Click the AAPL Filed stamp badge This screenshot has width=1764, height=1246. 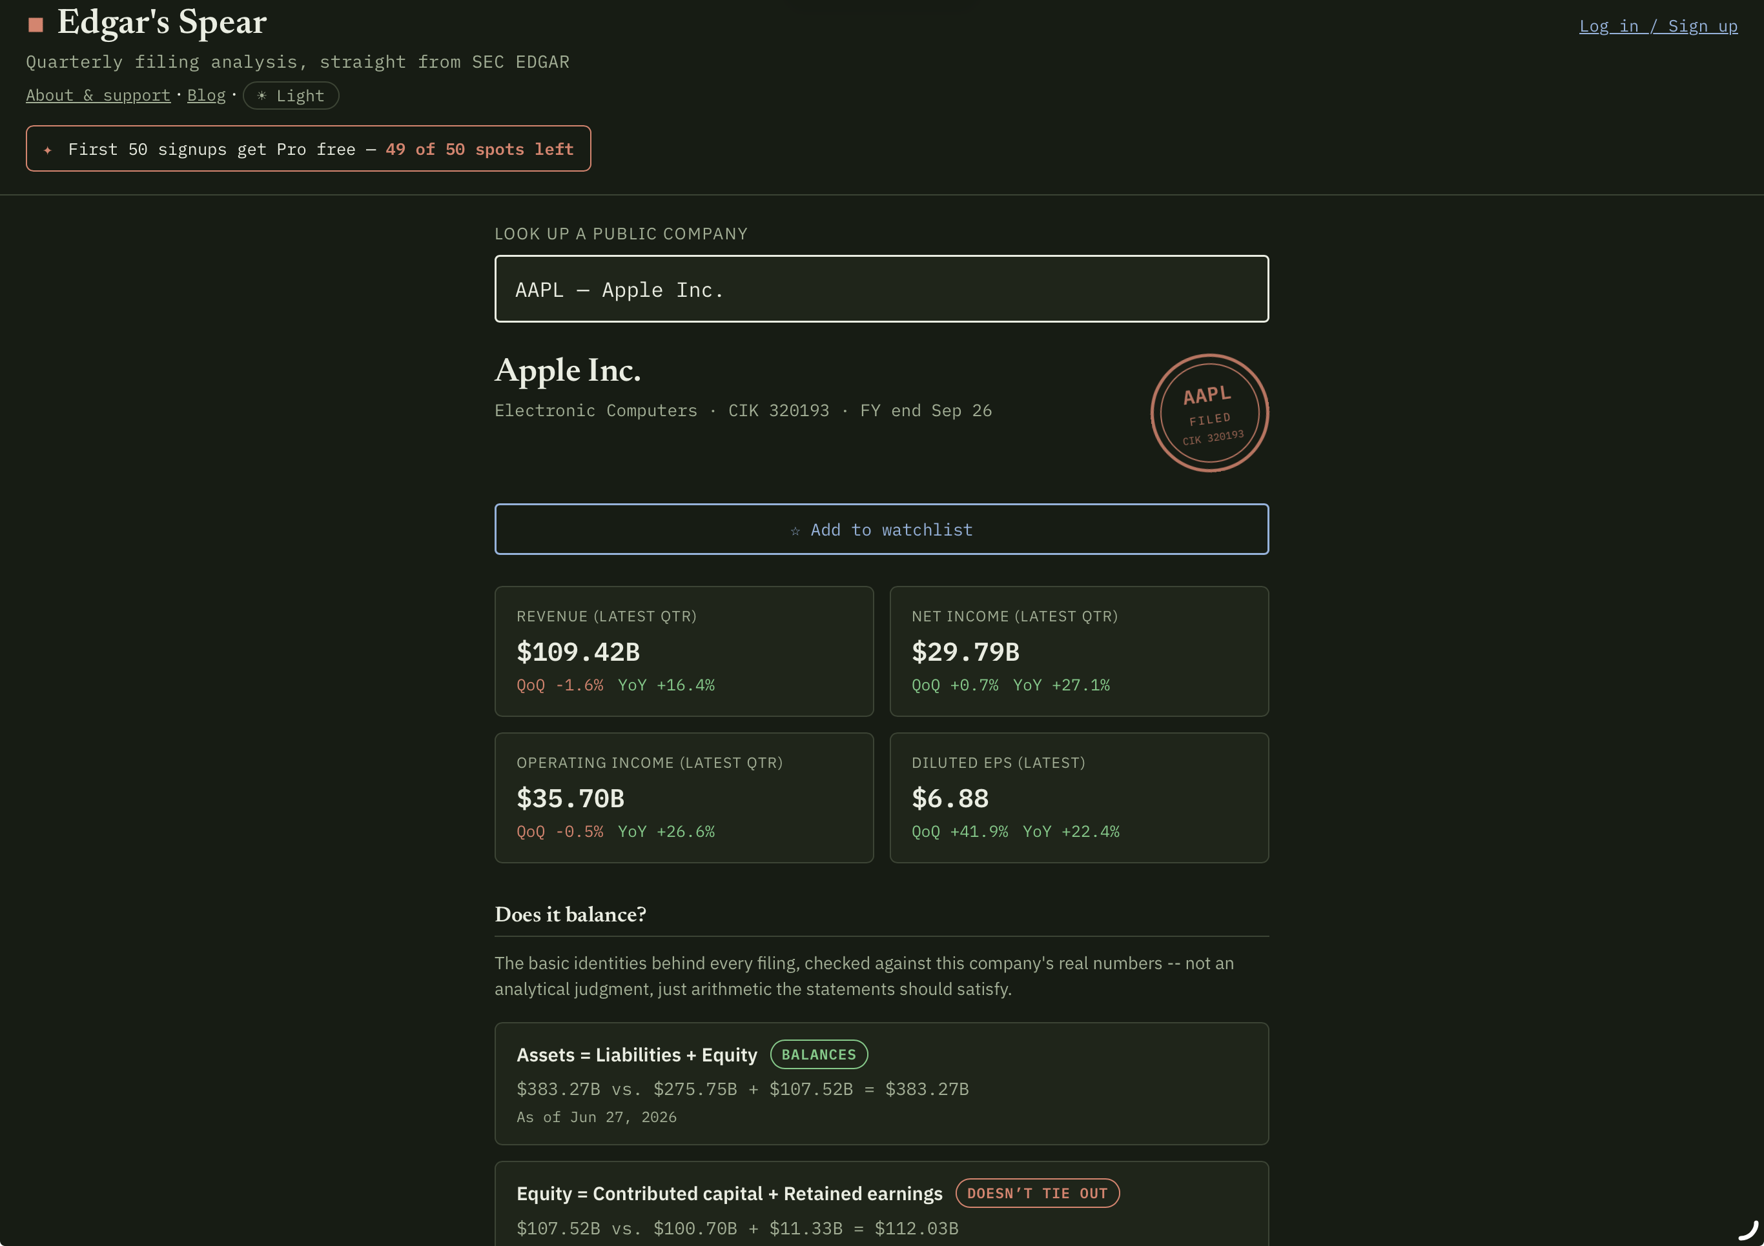pyautogui.click(x=1209, y=413)
